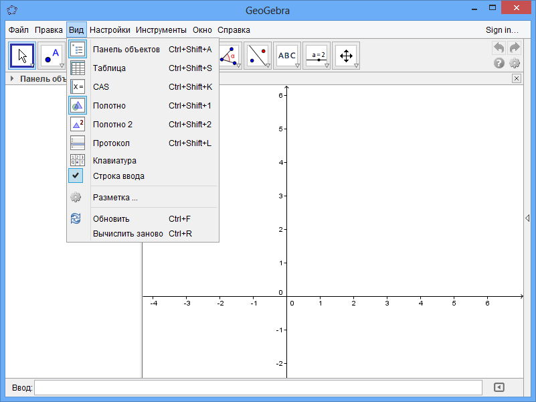Toggle Панель объектов view in menu
Screen dimensions: 536x402
click(126, 49)
